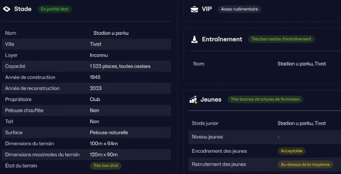Click surface value 'Pelouse naturelle'
Screen dimensions: 341x174
click(109, 133)
